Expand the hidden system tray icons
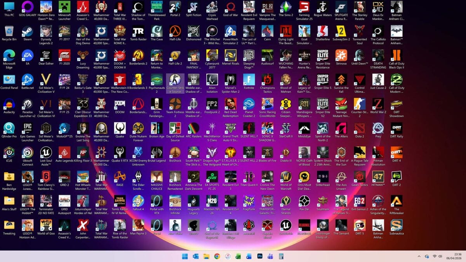Screen dimensions: 466x262 [419, 256]
